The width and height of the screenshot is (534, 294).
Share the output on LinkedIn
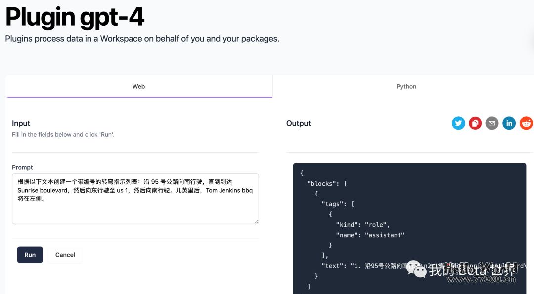click(x=509, y=123)
